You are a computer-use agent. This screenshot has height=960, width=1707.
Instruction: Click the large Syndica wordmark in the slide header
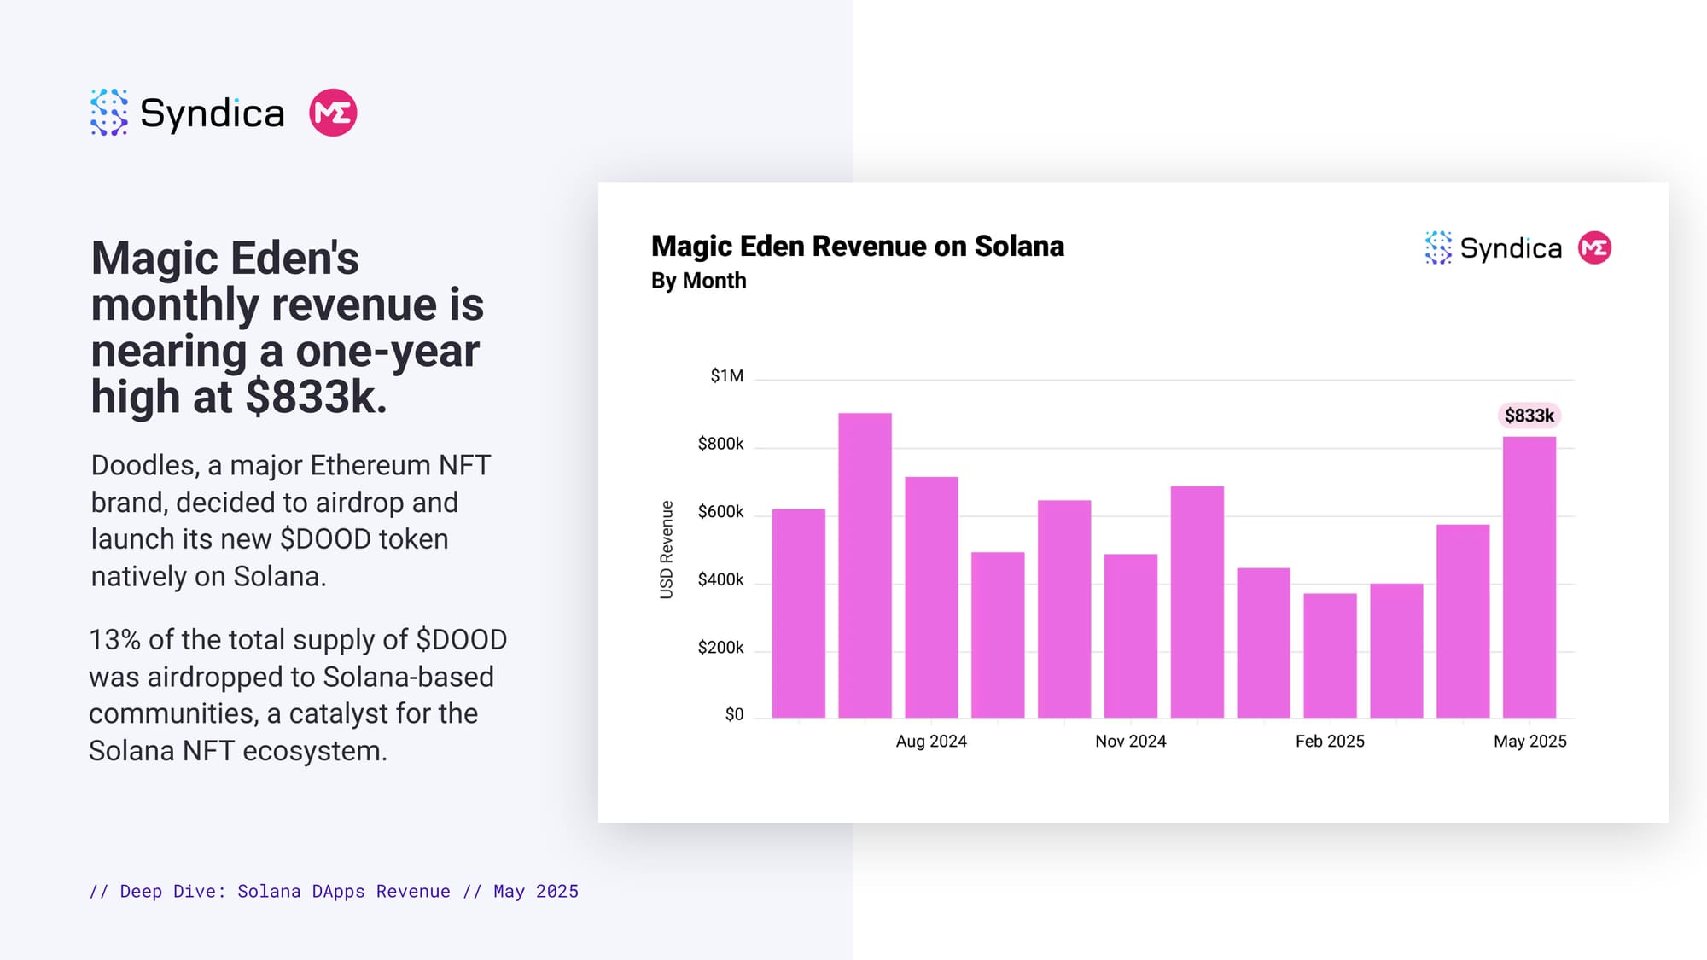pos(212,113)
